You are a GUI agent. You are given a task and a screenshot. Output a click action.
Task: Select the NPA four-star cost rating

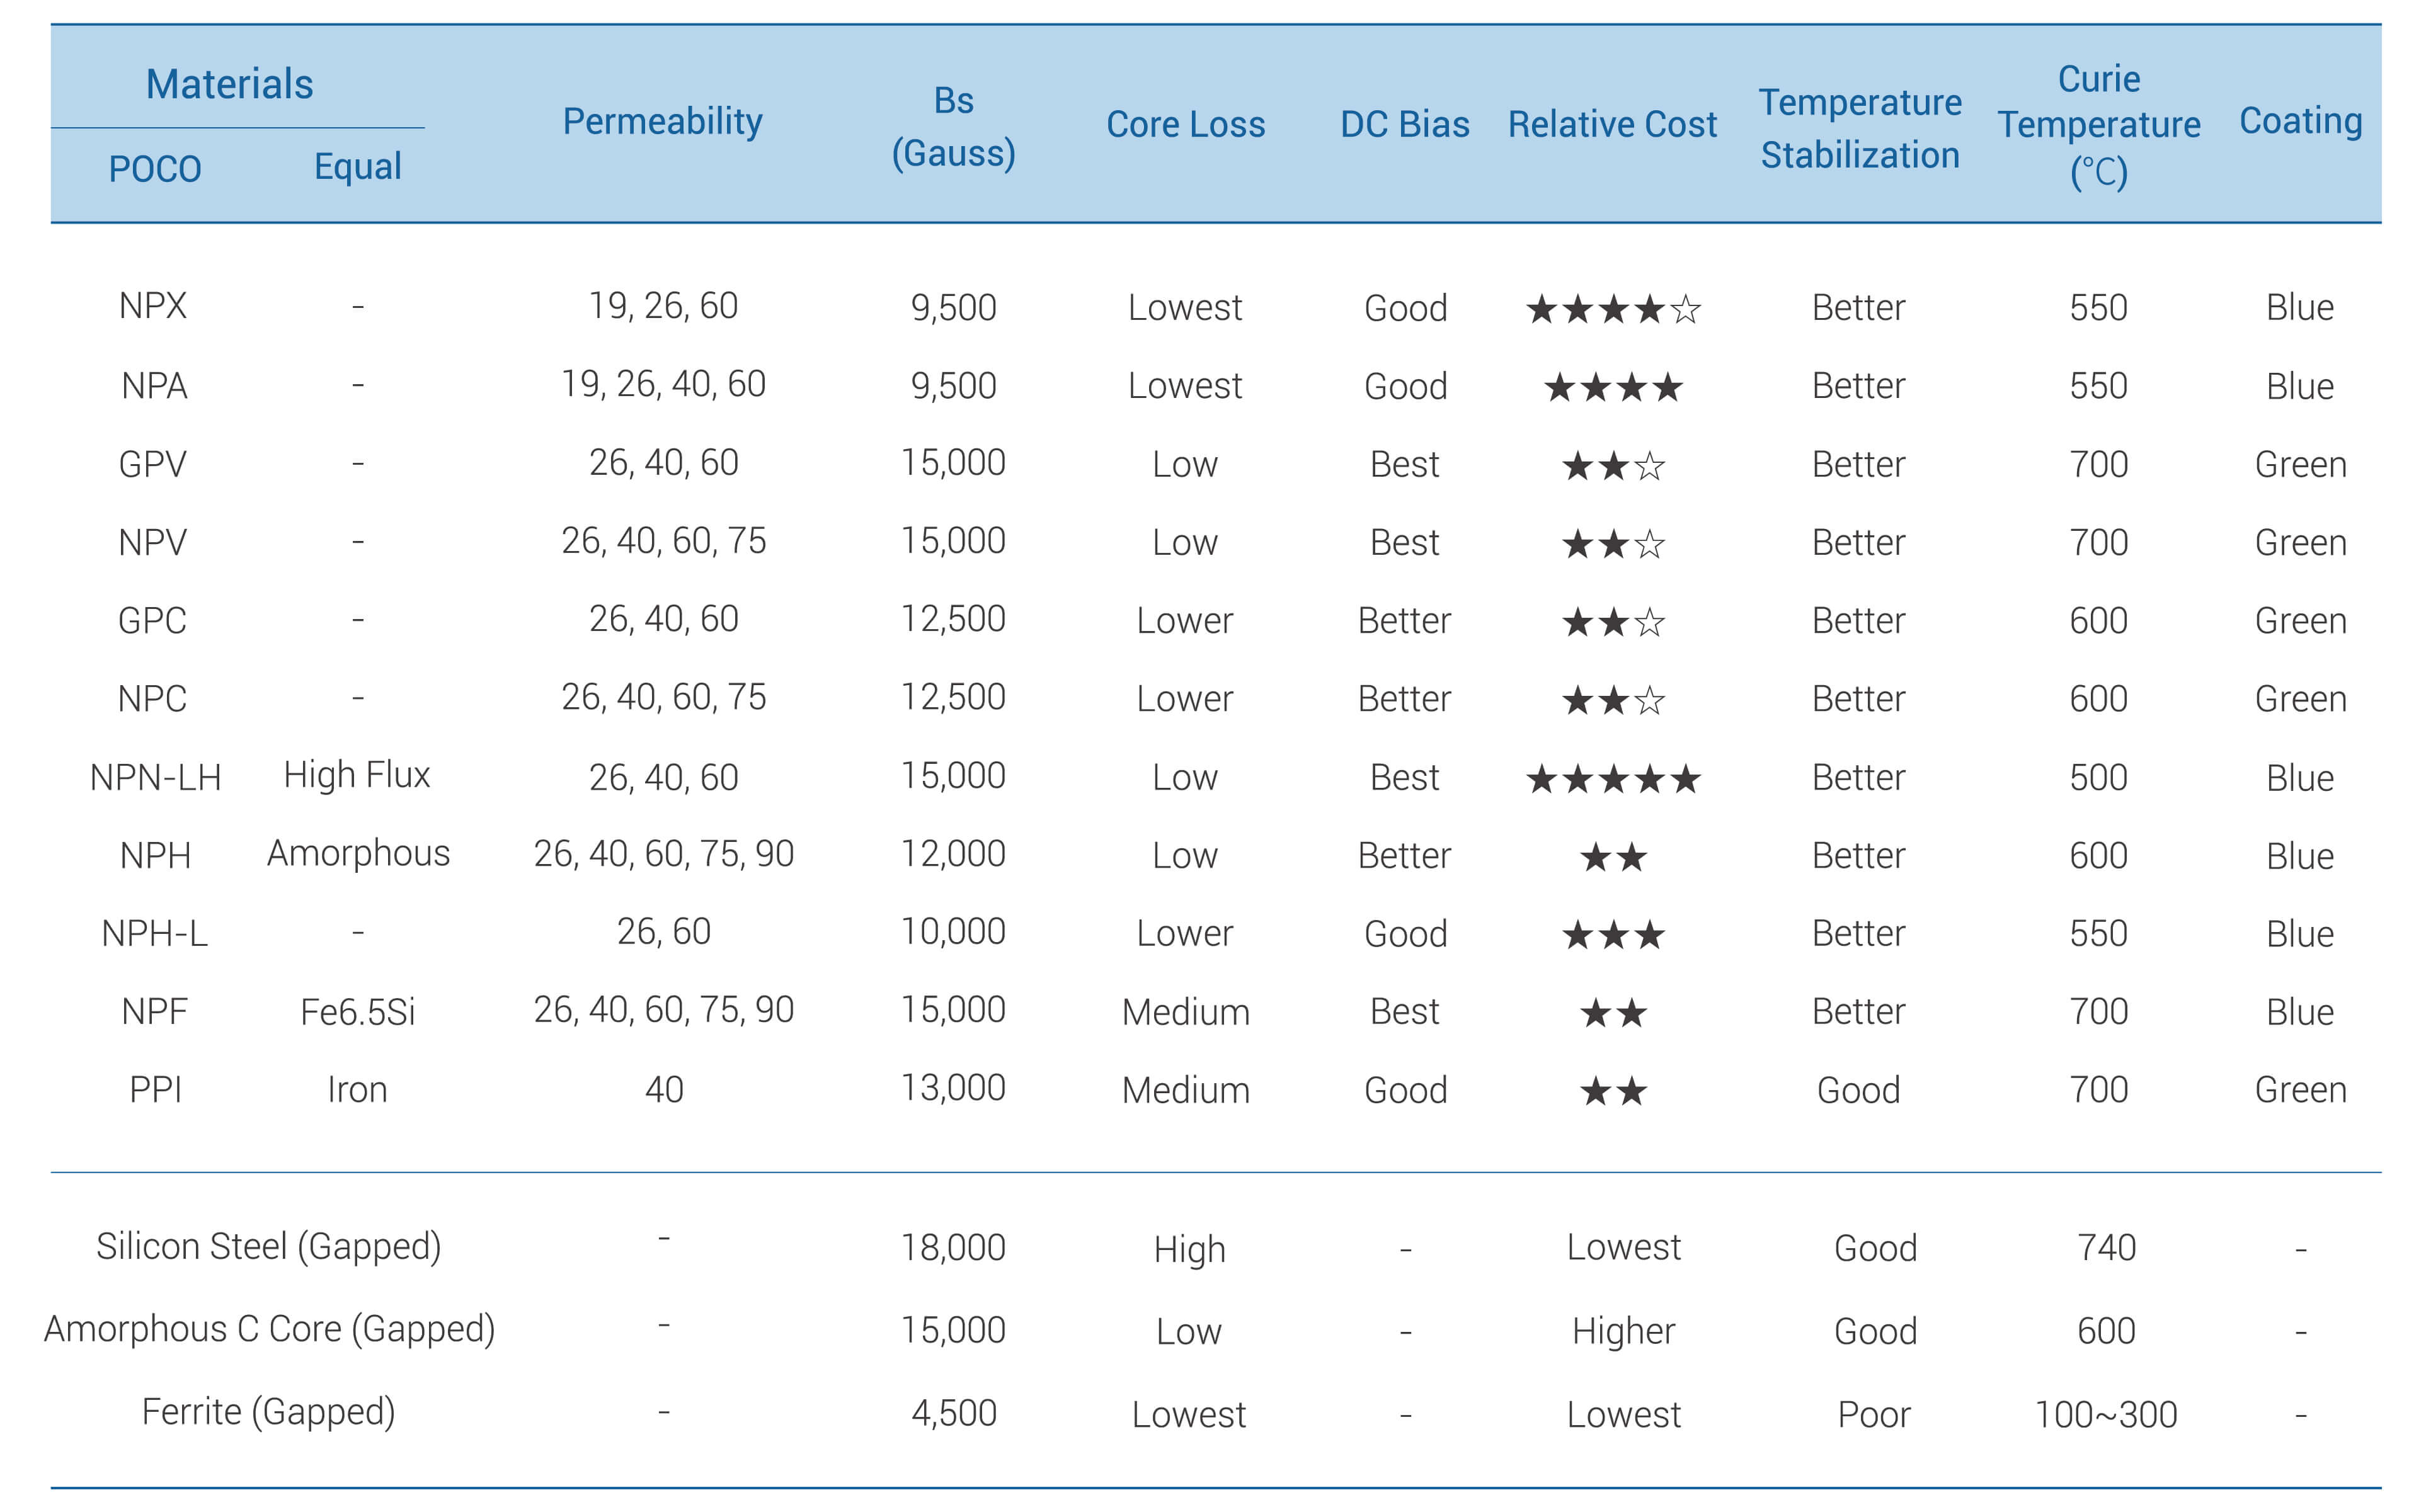[1611, 387]
